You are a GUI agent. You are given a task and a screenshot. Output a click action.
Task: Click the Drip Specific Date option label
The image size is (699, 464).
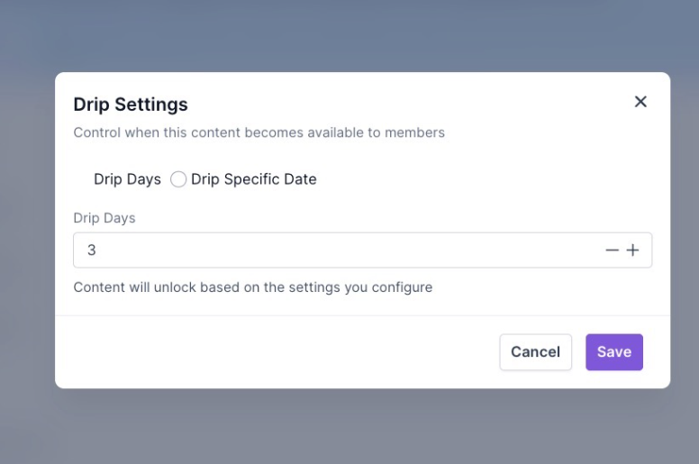pyautogui.click(x=253, y=179)
